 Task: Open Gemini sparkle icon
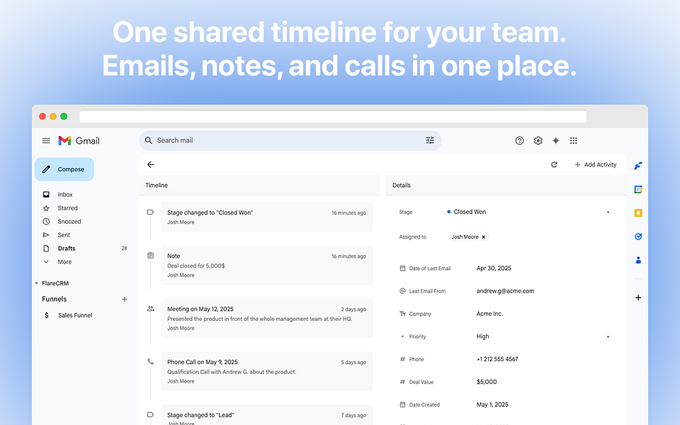[x=555, y=140]
